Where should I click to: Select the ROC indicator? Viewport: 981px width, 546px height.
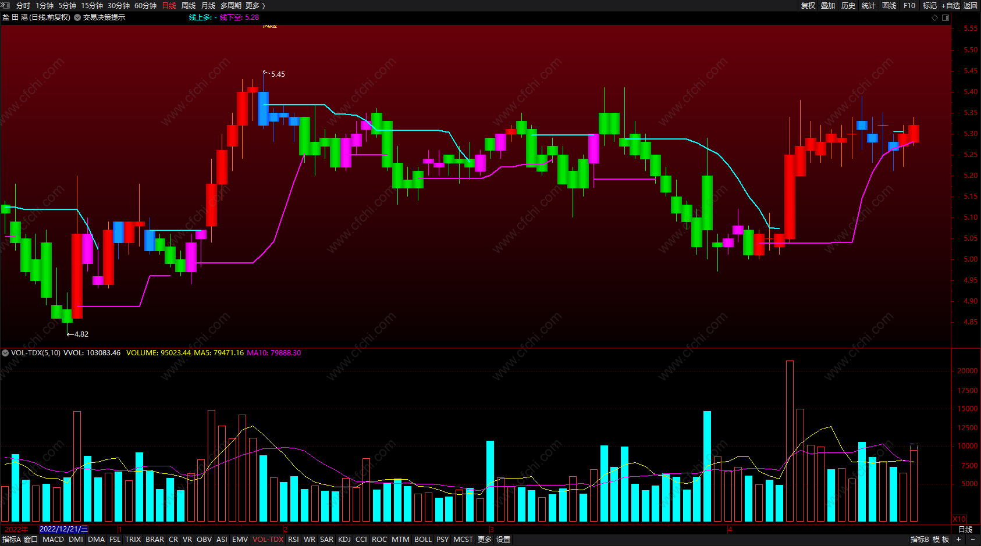[x=379, y=540]
